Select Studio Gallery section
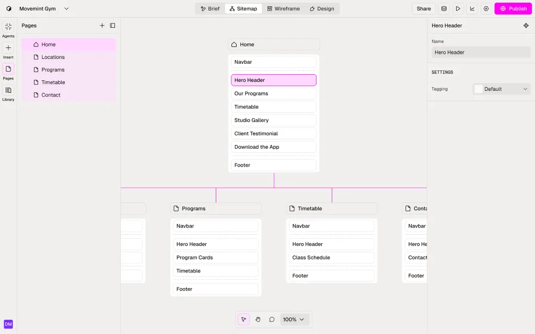This screenshot has width=535, height=334. click(274, 120)
